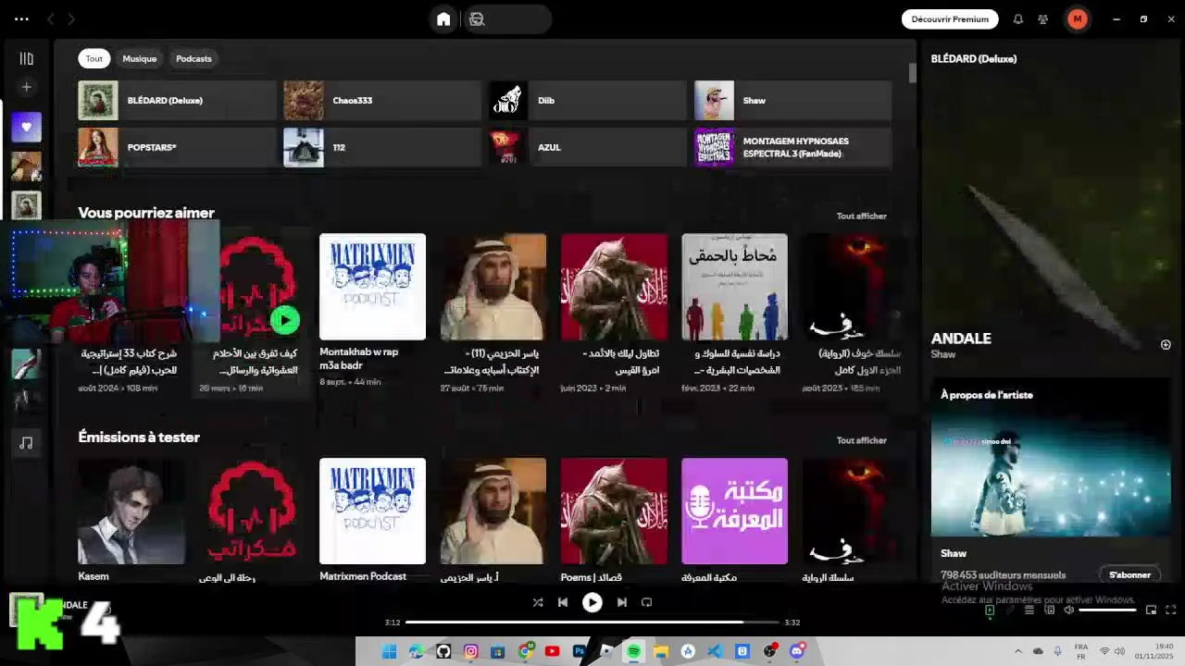Open Montakhab w rap m3a badr episode

coord(372,313)
